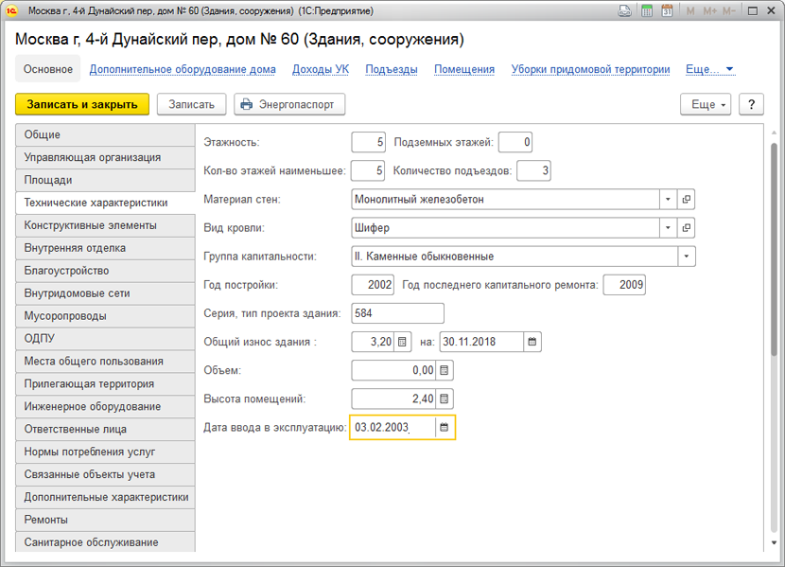Image resolution: width=785 pixels, height=567 pixels.
Task: Open the calendar icon in title bar
Action: tap(667, 11)
